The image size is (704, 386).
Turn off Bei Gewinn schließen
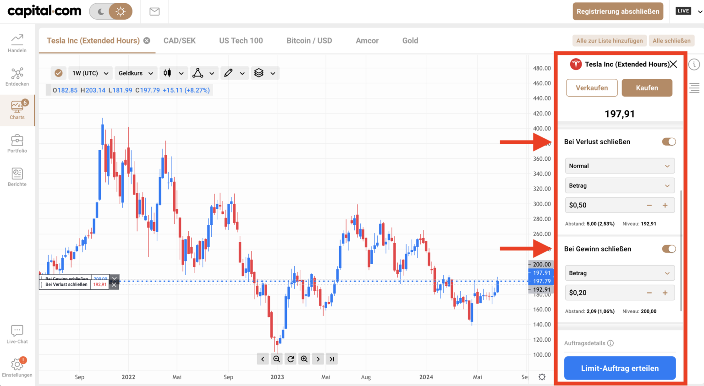pos(669,249)
